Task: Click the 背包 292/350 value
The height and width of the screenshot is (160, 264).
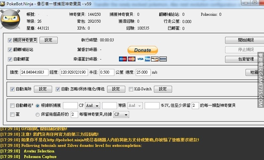Action: pos(94,21)
